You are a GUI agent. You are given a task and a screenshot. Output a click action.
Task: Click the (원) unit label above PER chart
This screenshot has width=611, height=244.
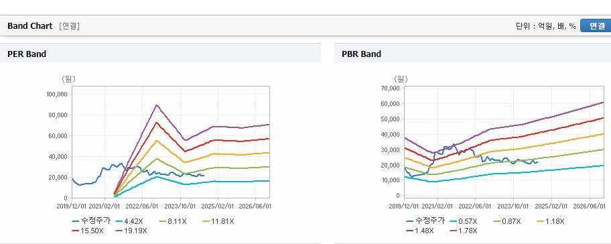69,79
